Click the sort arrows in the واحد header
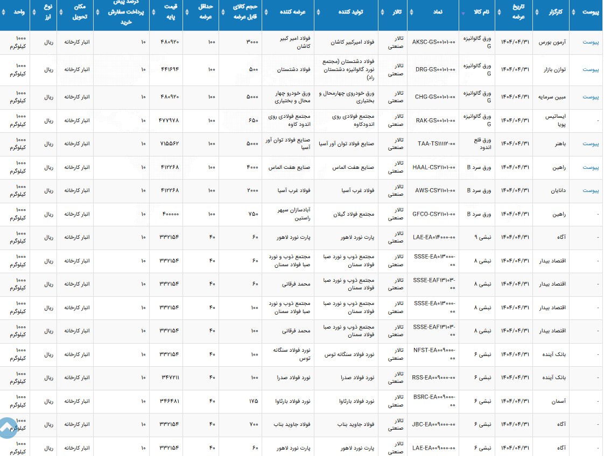Viewport: 604px width, 456px height. [x=3, y=12]
